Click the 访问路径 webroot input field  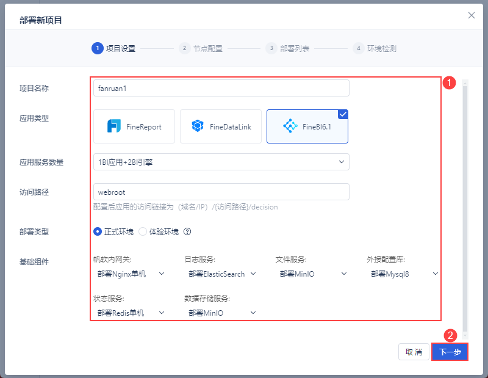click(221, 192)
